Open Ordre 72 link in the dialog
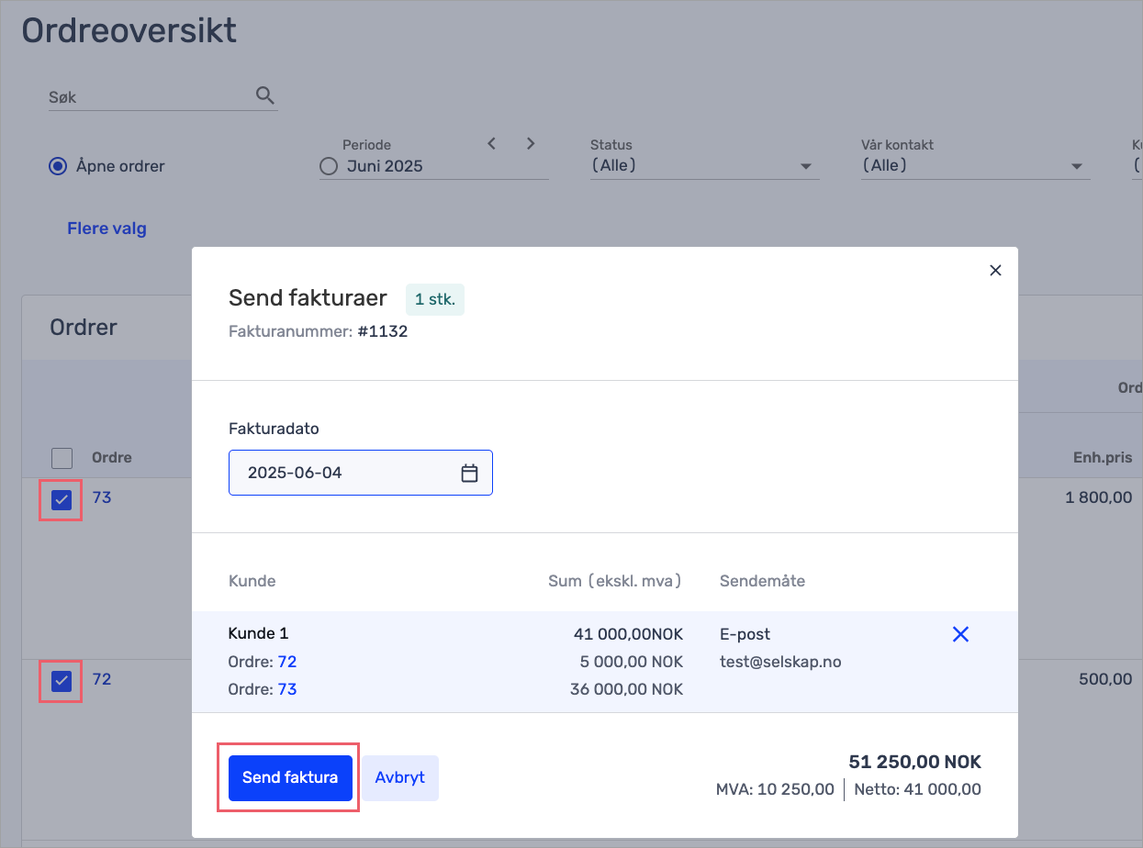The width and height of the screenshot is (1143, 848). point(287,662)
